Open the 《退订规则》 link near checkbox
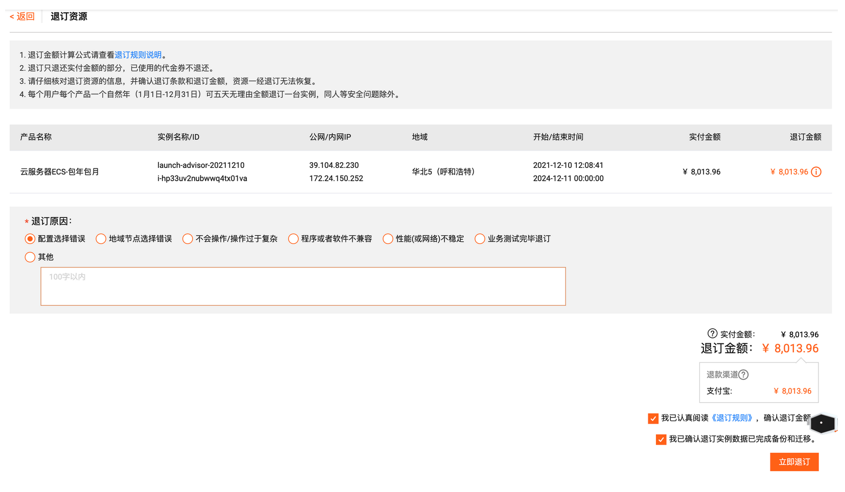 pos(732,417)
